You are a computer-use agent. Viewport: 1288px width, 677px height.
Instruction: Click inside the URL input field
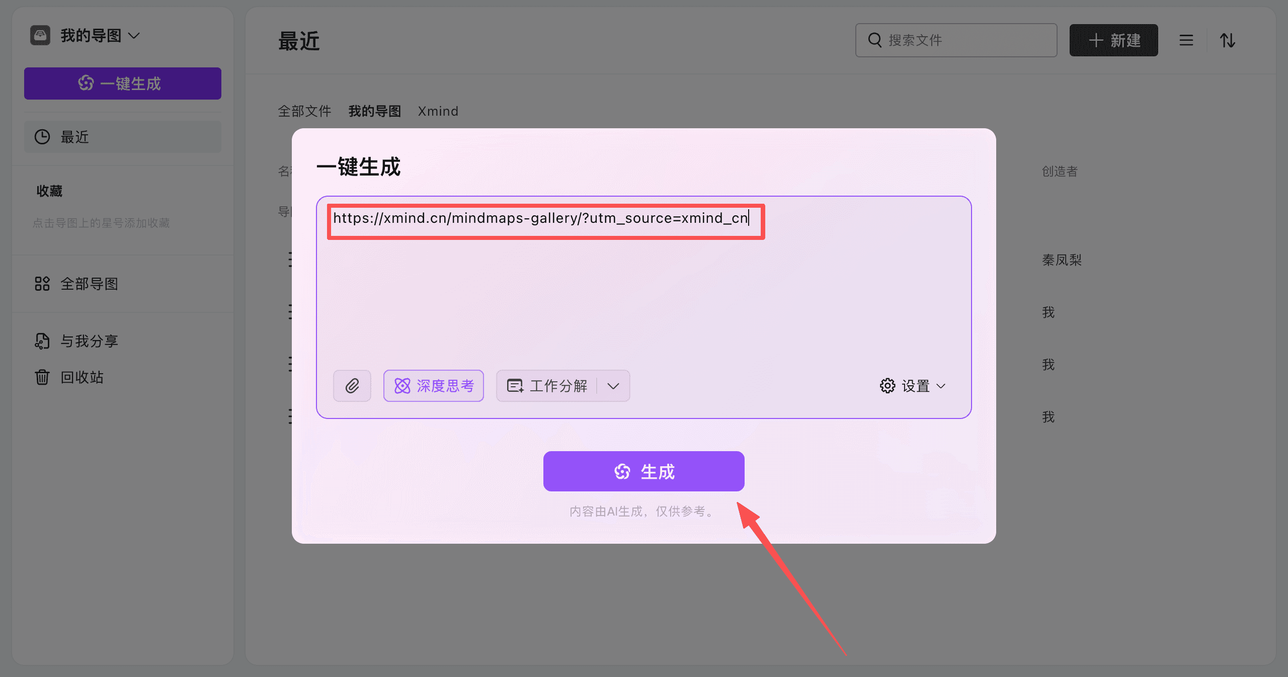(546, 218)
